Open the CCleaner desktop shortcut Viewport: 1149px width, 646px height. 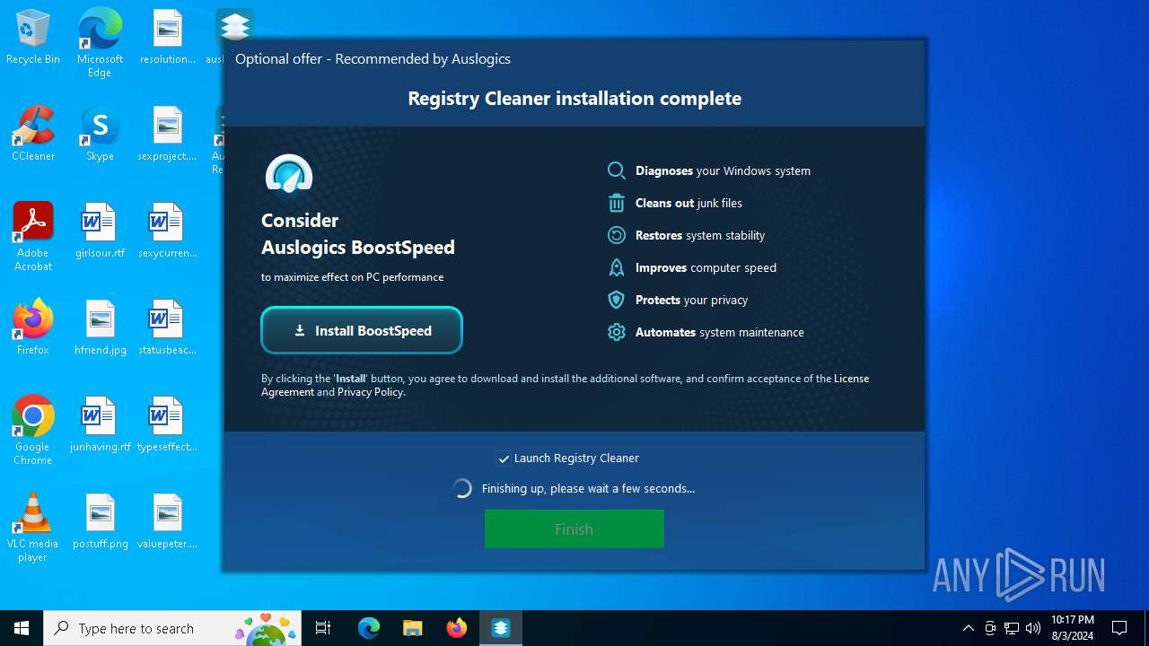pyautogui.click(x=33, y=135)
